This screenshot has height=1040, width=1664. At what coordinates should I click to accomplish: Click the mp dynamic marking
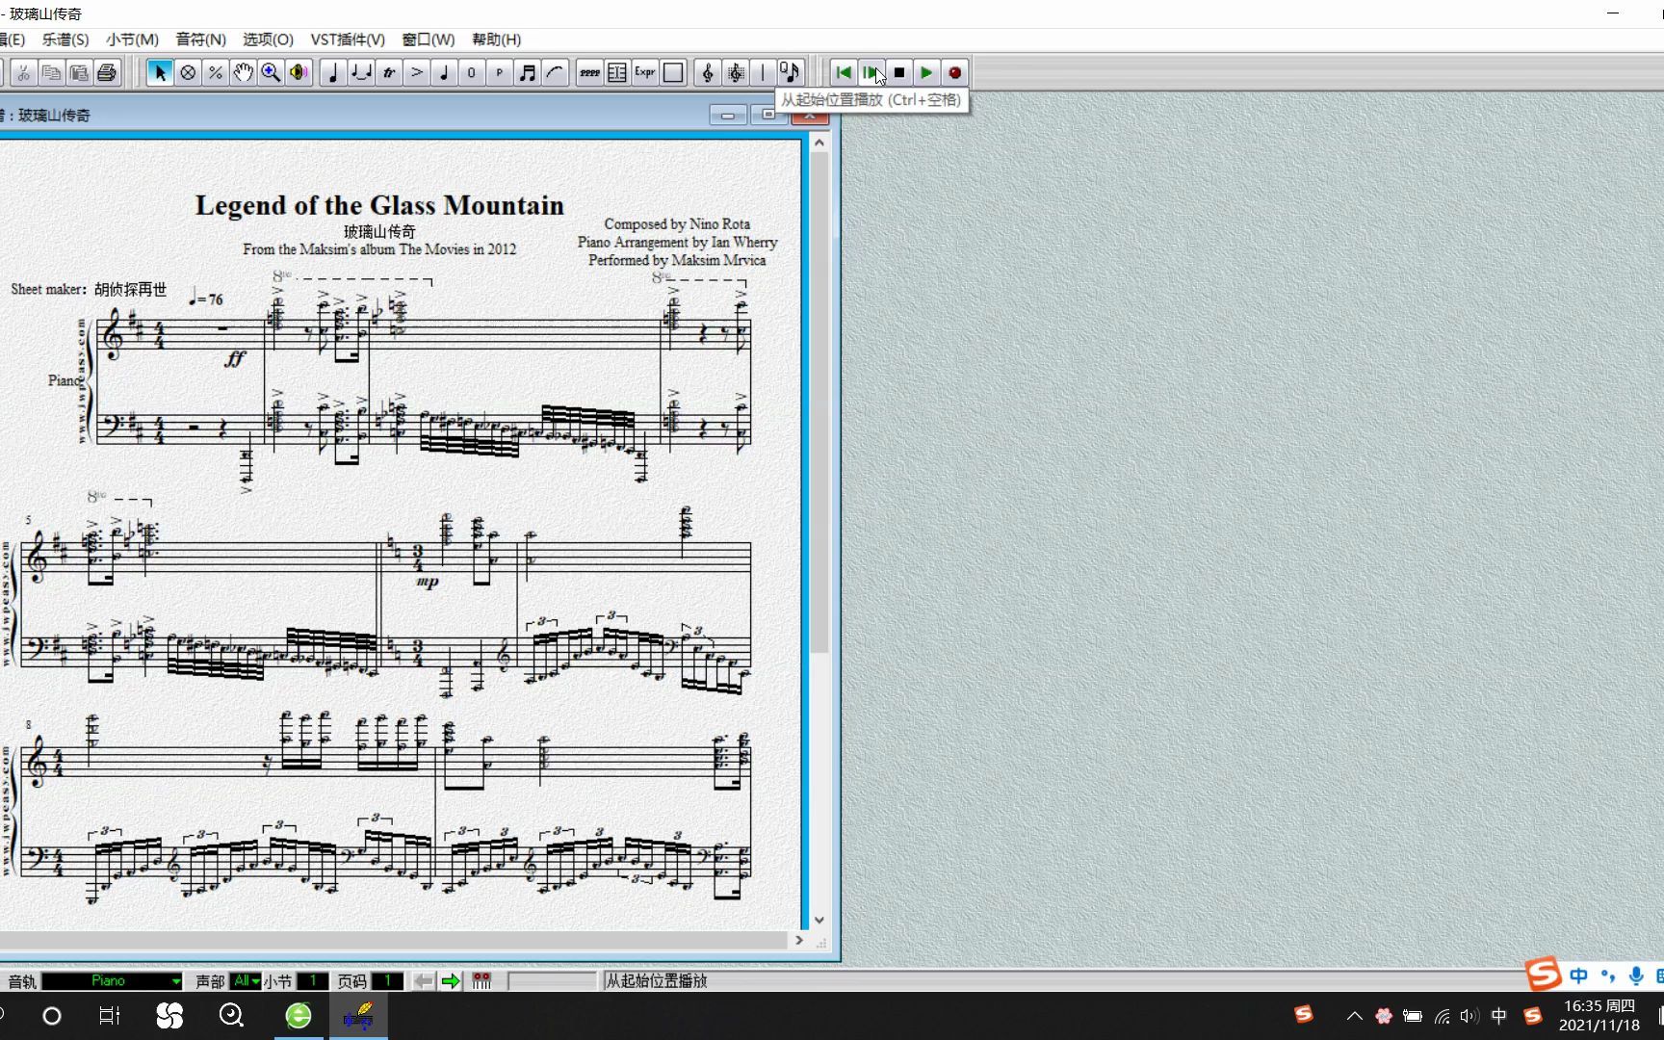click(428, 582)
